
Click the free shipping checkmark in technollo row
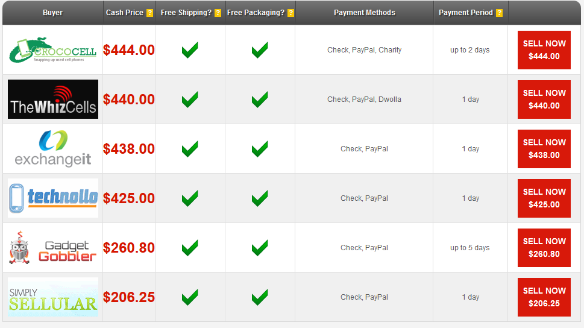tap(190, 198)
